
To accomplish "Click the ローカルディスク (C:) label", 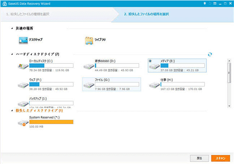I will [41, 61].
